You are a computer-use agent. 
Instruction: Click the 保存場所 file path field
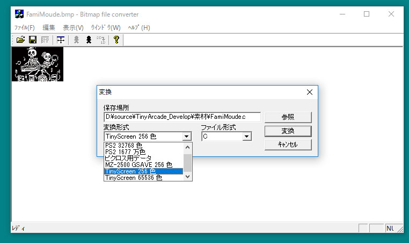[182, 117]
